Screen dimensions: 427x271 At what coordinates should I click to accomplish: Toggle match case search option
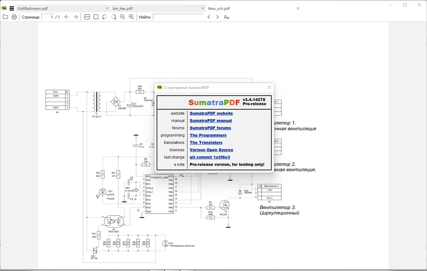pos(227,17)
